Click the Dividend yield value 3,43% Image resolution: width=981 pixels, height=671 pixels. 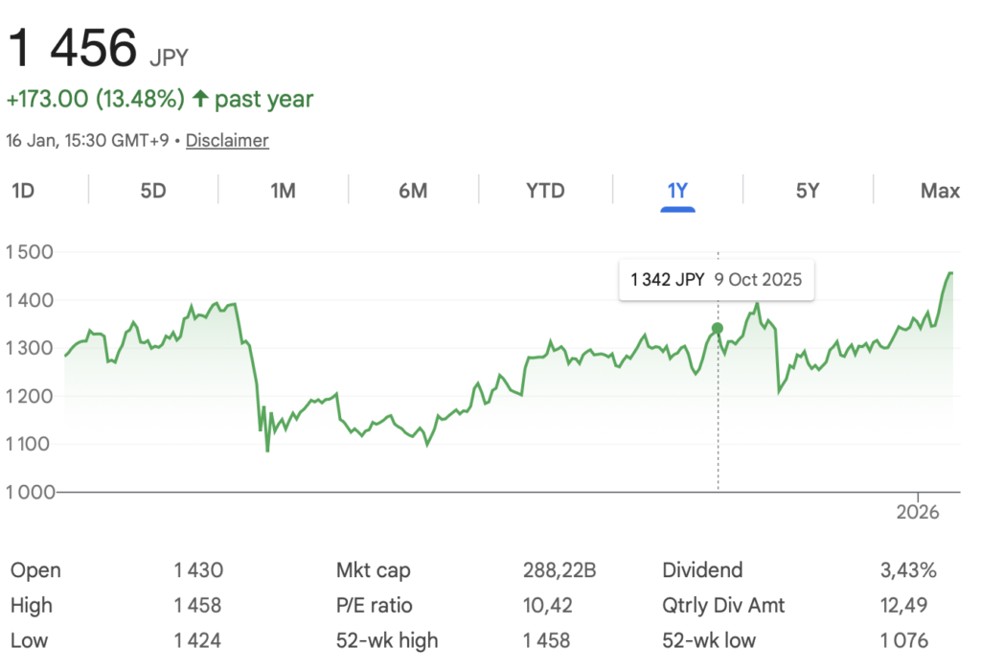click(x=907, y=570)
